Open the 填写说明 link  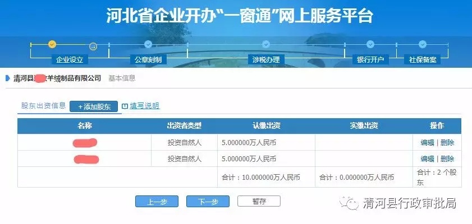pos(144,106)
